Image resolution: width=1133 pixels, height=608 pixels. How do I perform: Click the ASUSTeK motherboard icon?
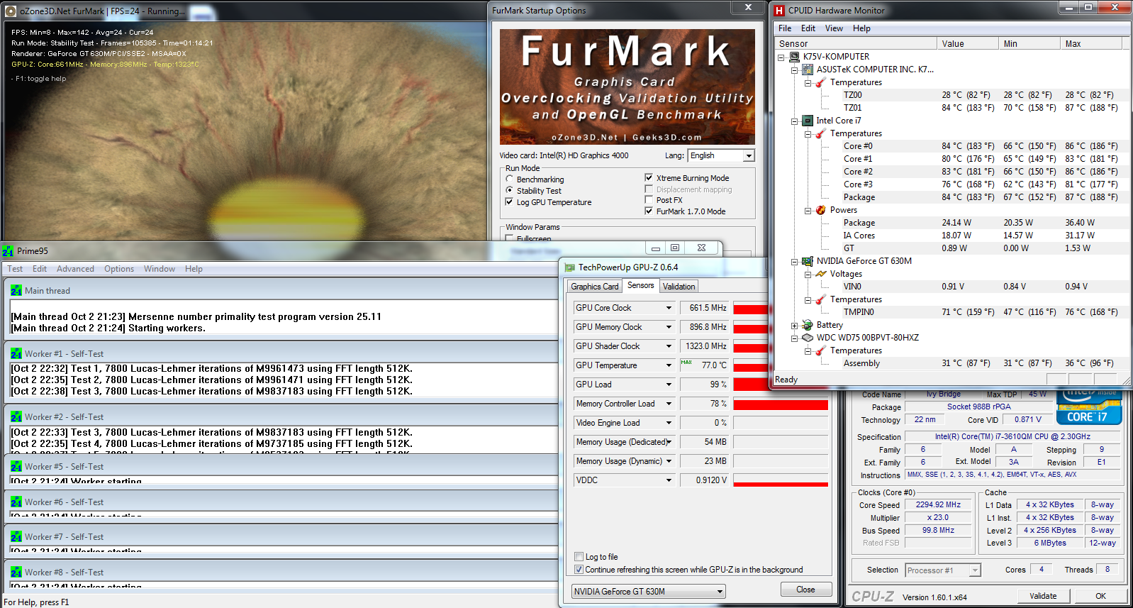coord(808,70)
